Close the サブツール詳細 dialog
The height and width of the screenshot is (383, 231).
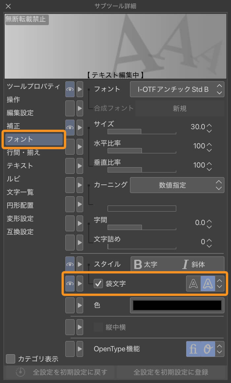[x=8, y=6]
